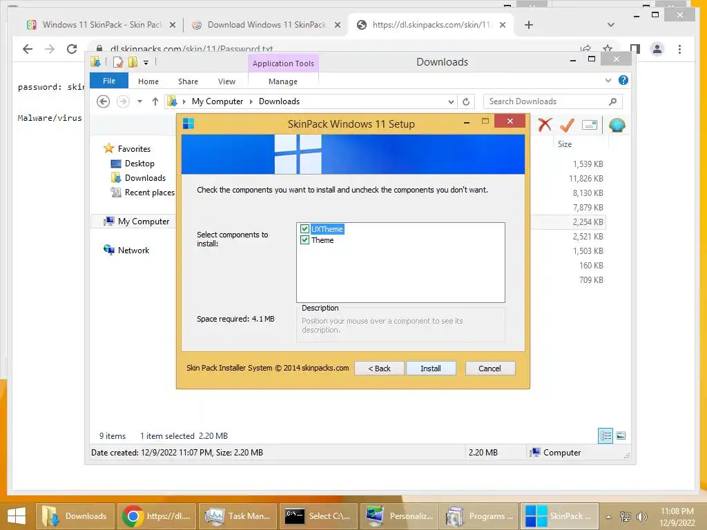This screenshot has height=530, width=707.
Task: Click the blue shell globe icon
Action: pyautogui.click(x=617, y=125)
